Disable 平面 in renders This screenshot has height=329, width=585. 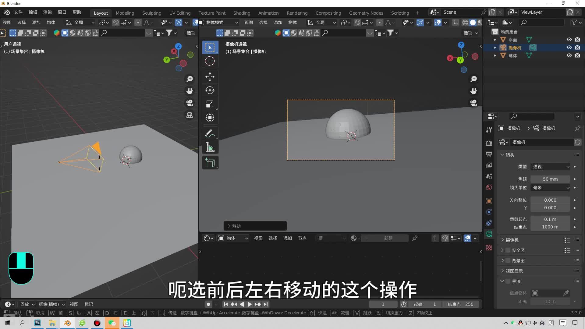577,40
